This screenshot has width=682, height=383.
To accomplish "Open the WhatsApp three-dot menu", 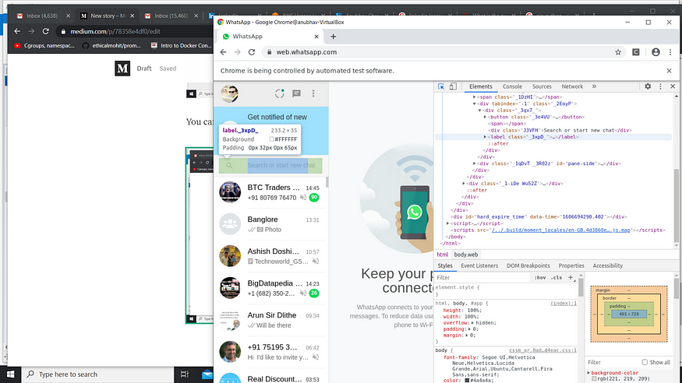I will coord(313,93).
